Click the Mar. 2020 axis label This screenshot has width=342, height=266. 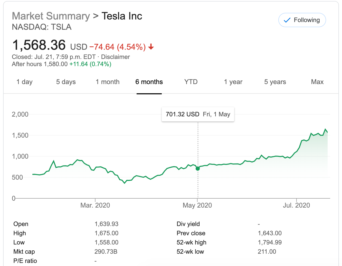[95, 205]
